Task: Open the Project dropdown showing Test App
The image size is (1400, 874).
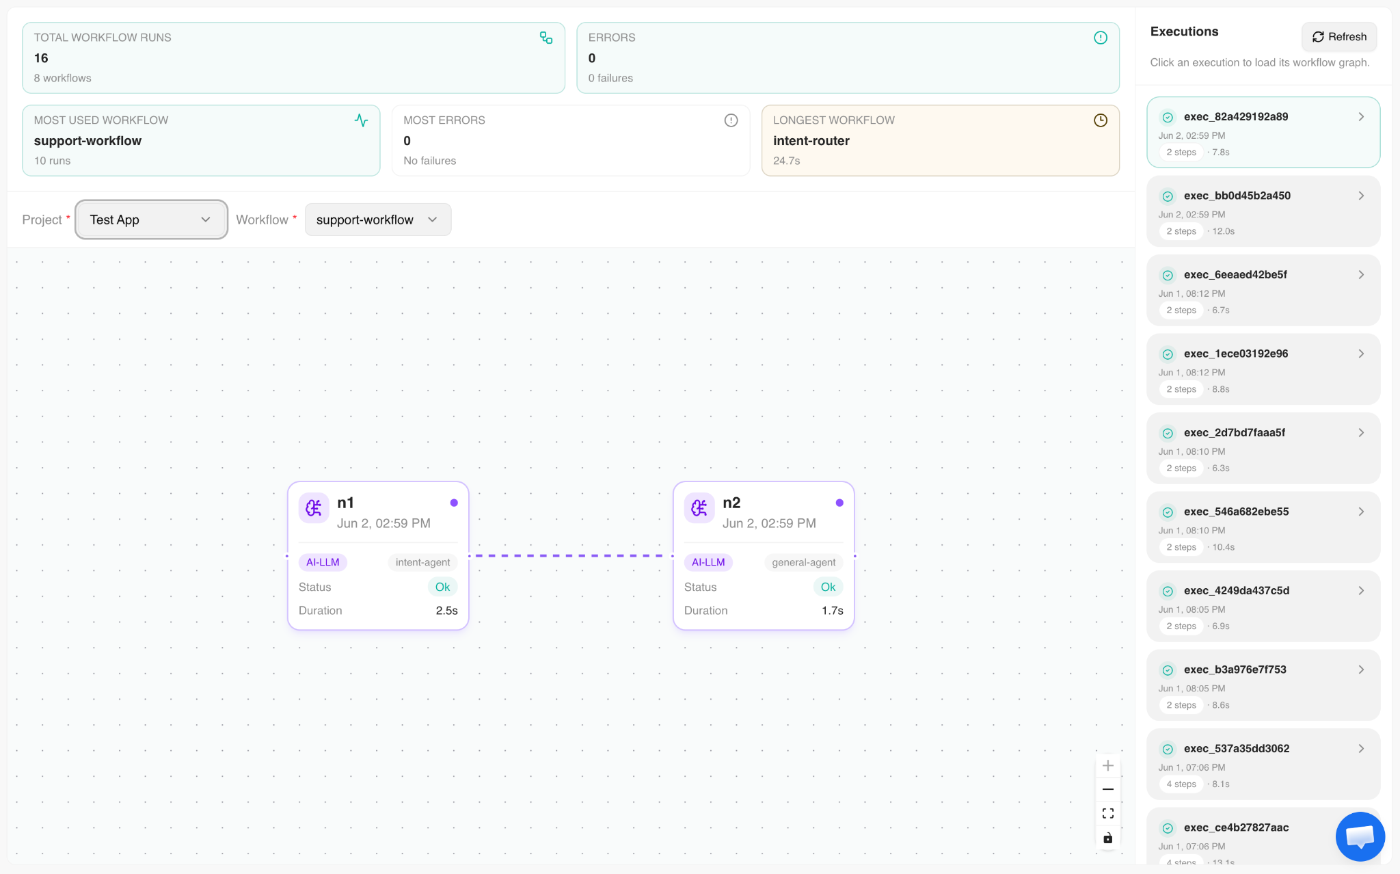Action: pos(151,220)
